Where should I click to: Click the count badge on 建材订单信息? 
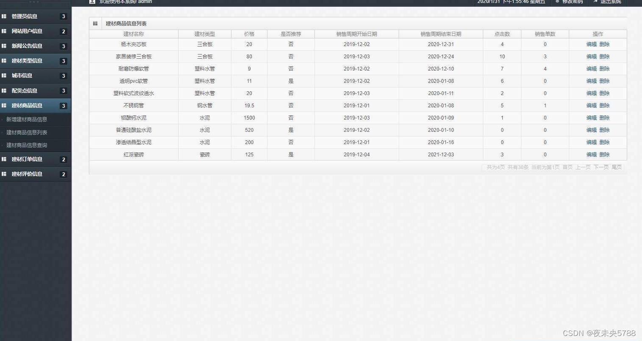63,159
